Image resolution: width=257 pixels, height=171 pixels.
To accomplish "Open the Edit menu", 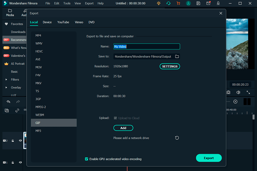I will click(x=56, y=3).
